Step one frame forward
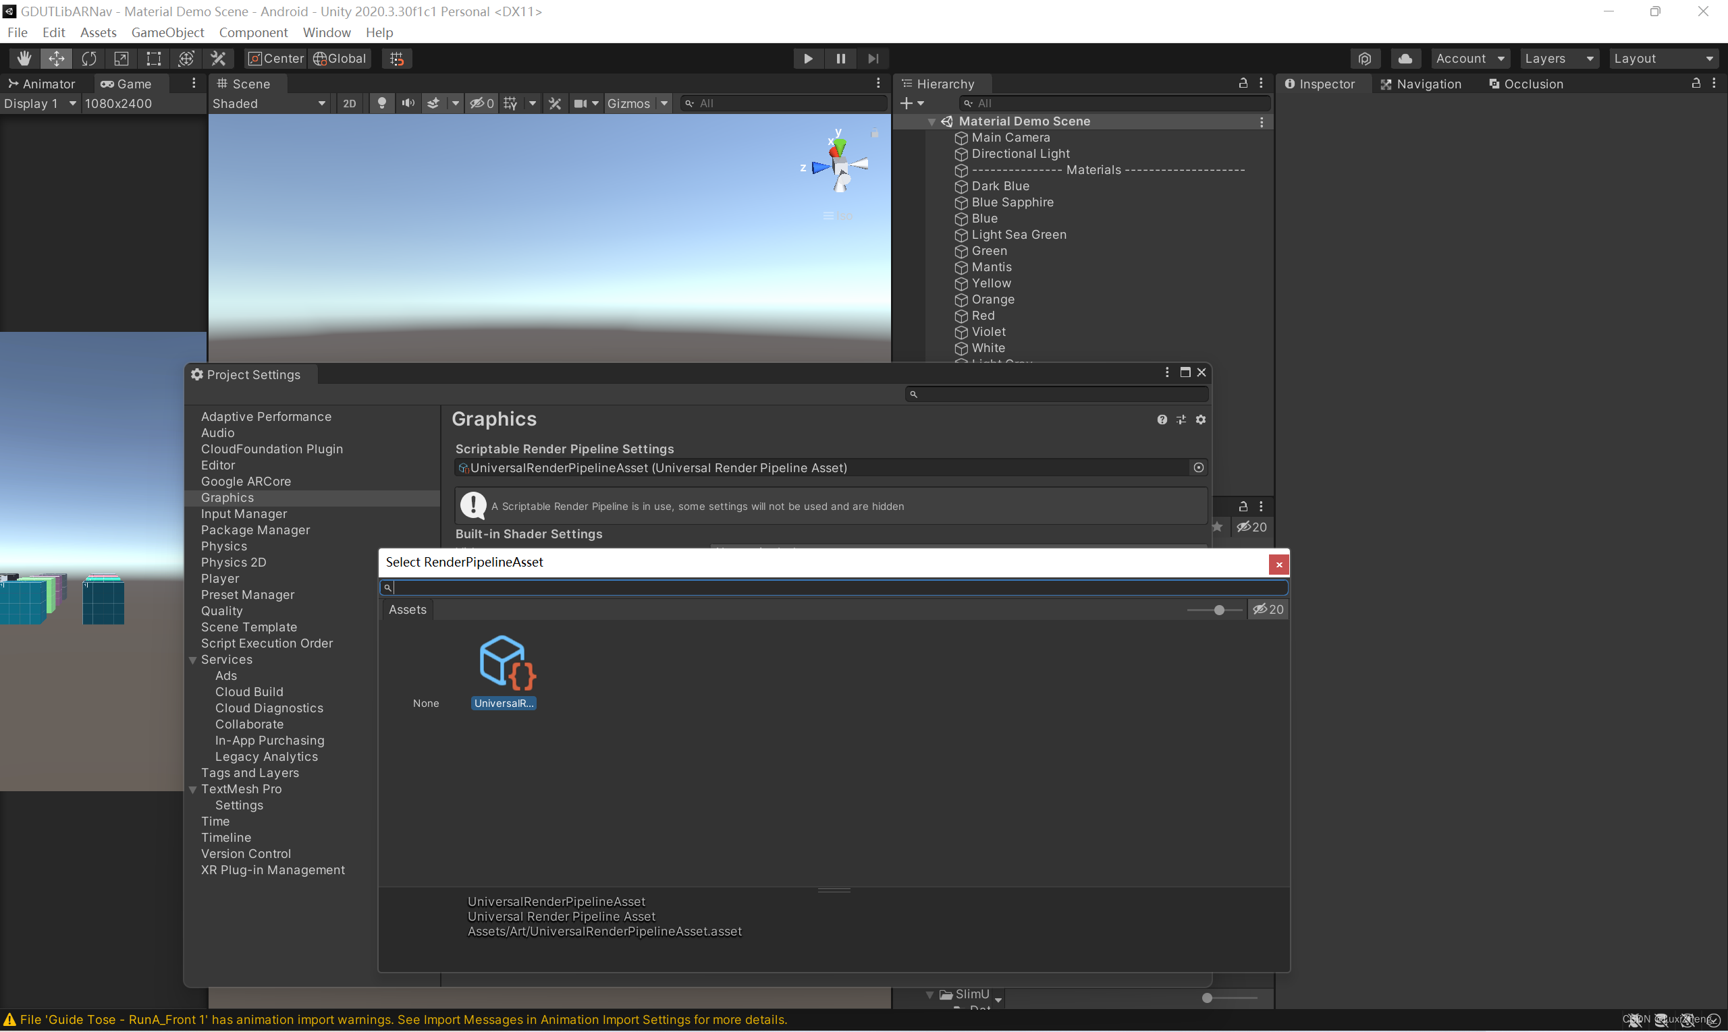This screenshot has width=1728, height=1032. point(873,59)
